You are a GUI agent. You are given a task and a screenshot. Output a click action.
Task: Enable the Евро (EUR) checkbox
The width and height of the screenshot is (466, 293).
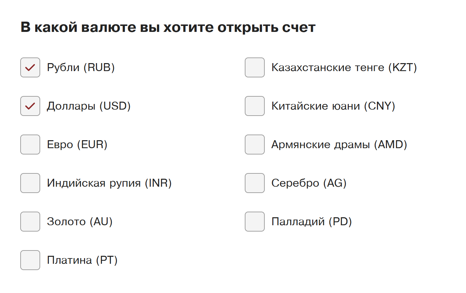tap(30, 145)
